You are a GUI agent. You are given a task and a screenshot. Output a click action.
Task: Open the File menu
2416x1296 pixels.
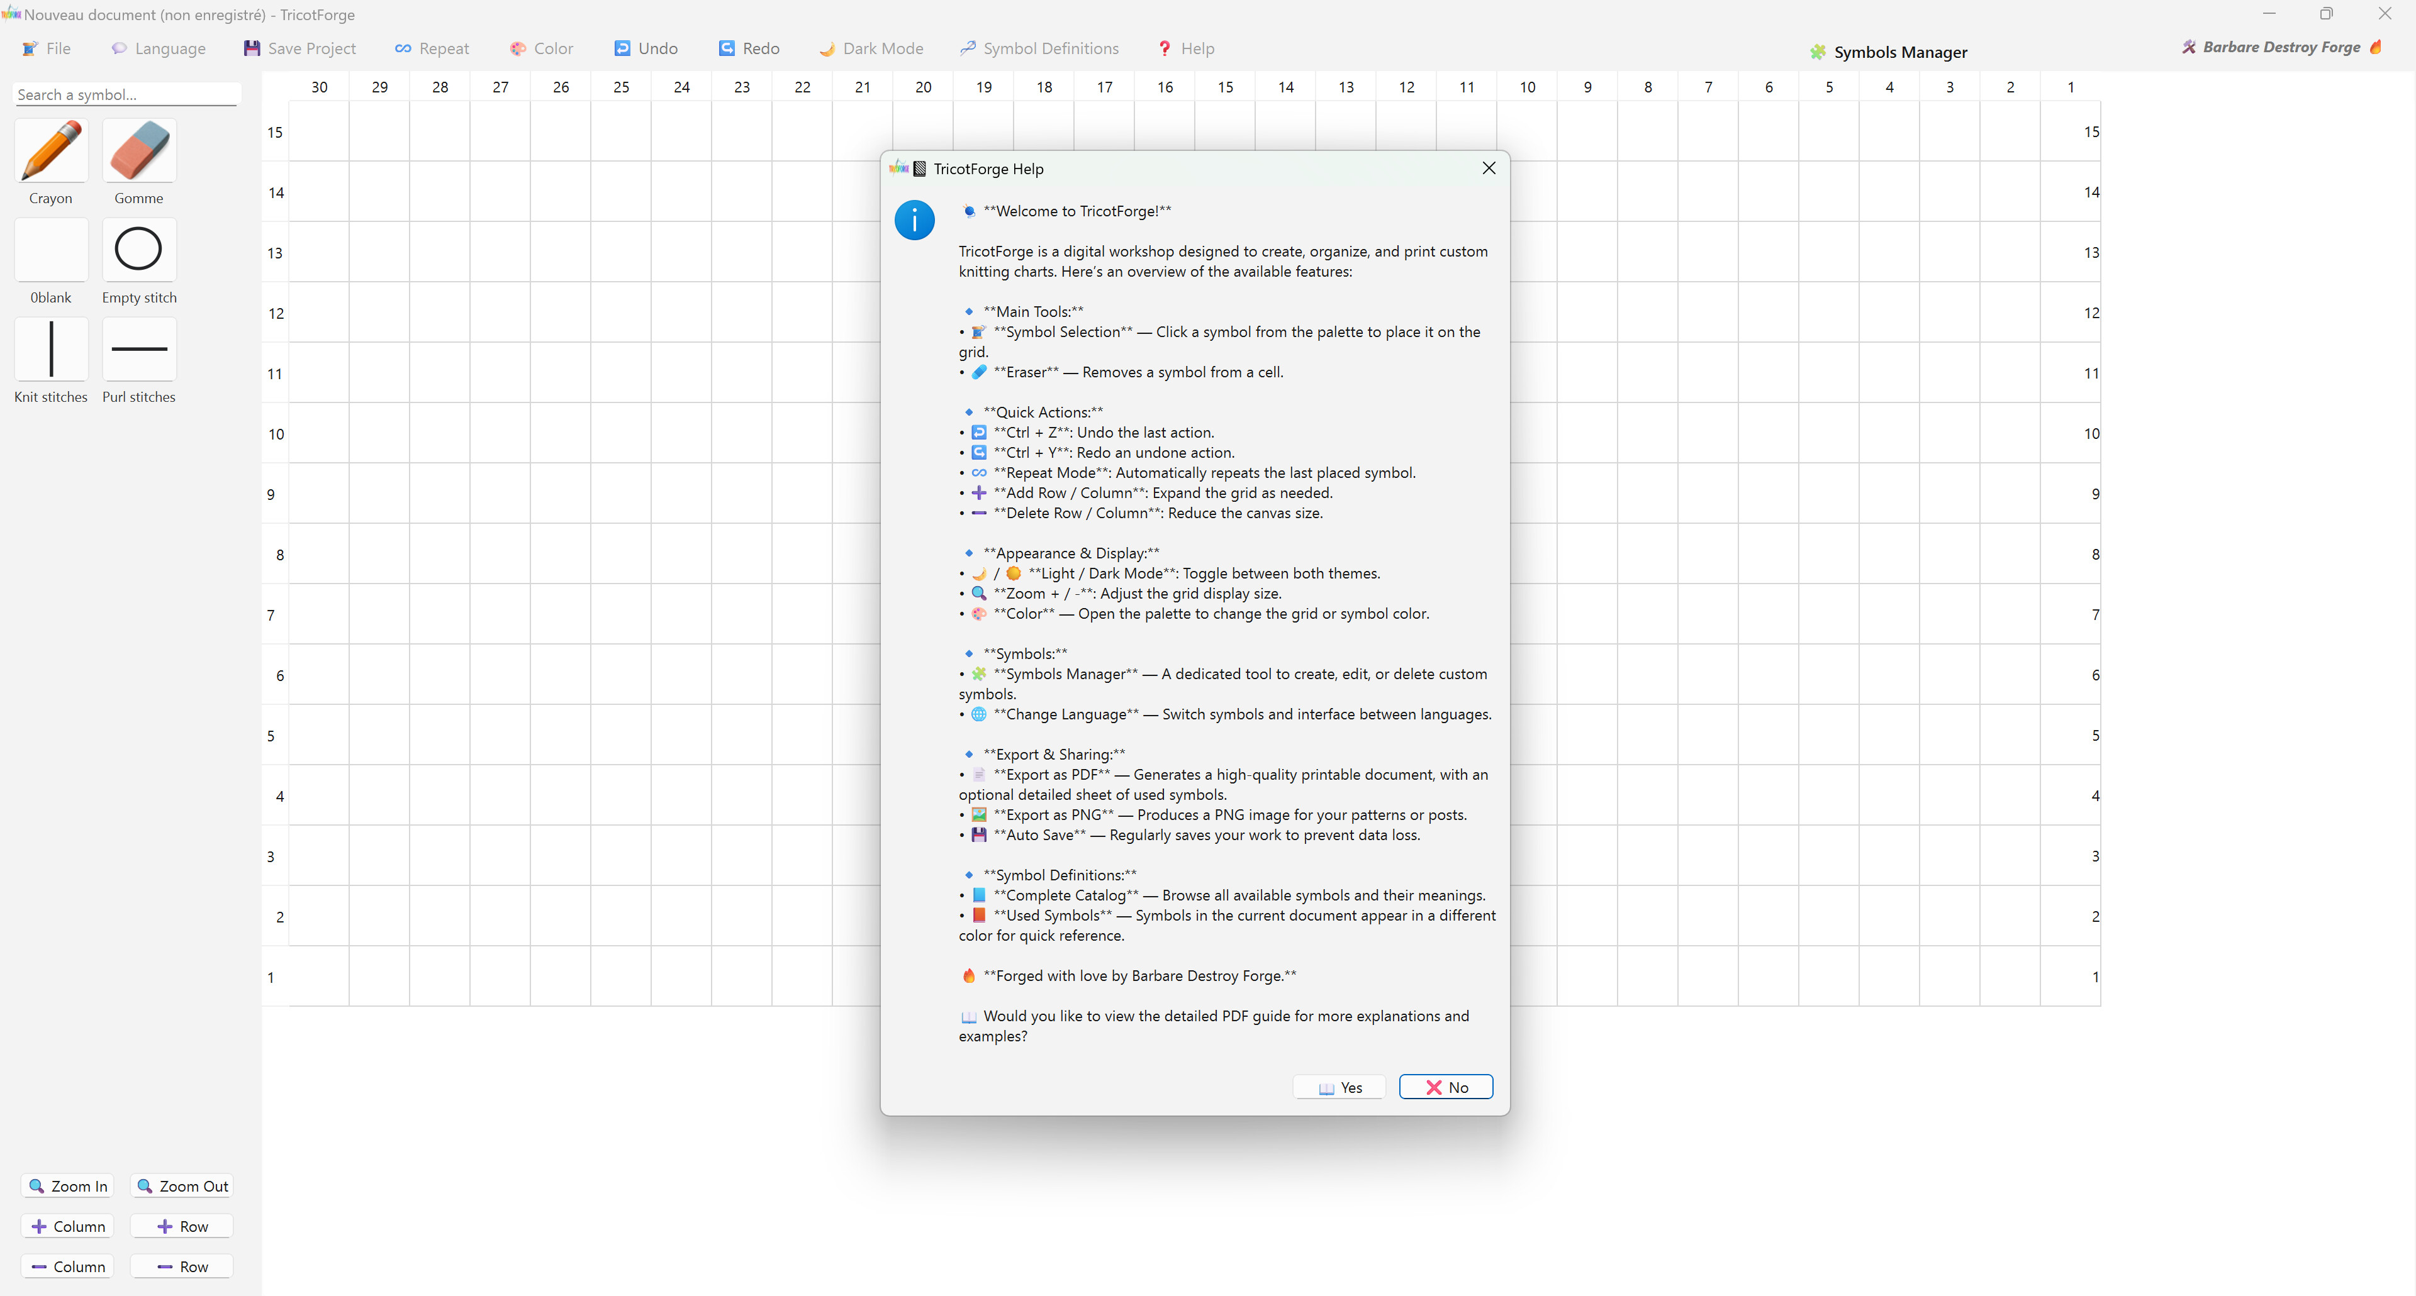(x=45, y=48)
